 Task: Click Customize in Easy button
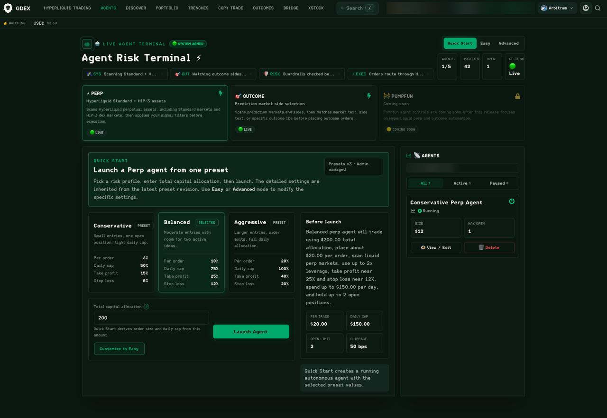pos(119,349)
